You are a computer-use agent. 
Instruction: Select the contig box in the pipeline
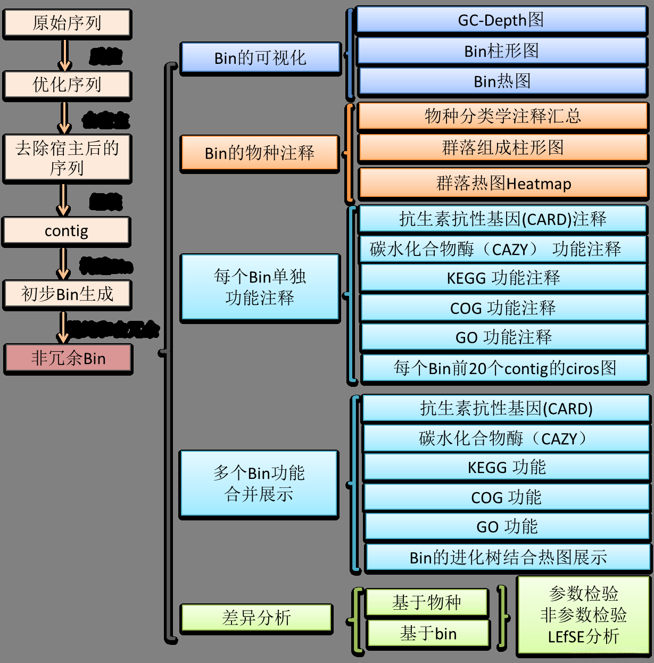point(67,230)
